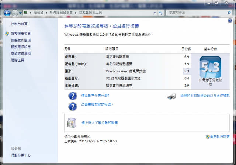
Task: Click the 主要硬碟 row label
Action: [72, 85]
